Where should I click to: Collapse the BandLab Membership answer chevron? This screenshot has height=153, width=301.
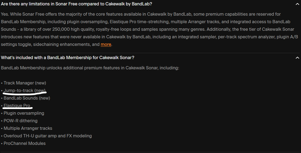pos(297,58)
